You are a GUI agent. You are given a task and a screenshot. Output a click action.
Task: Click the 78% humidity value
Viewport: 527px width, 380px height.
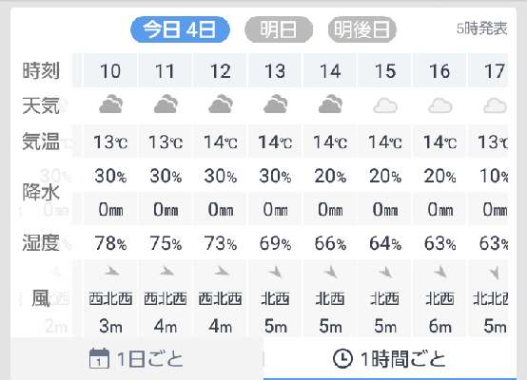tap(110, 243)
